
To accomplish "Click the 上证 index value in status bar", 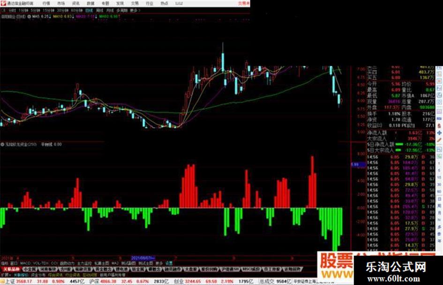I will pos(24,281).
